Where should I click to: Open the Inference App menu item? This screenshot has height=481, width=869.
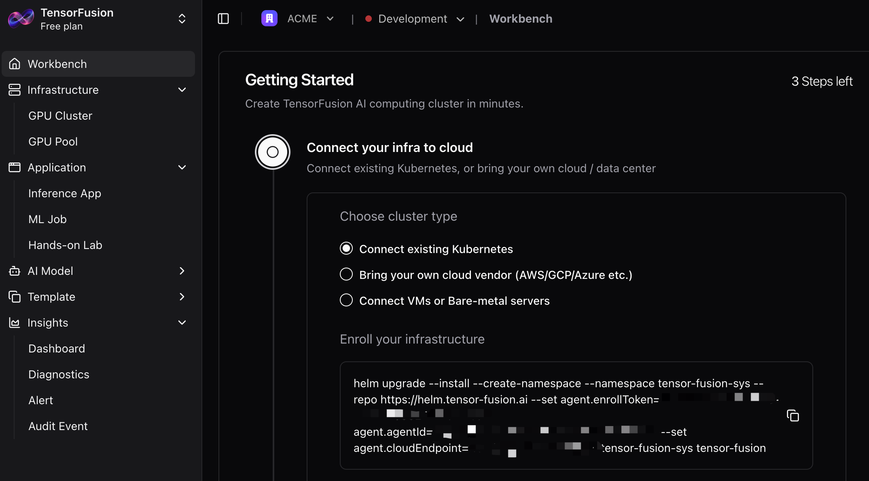tap(65, 193)
